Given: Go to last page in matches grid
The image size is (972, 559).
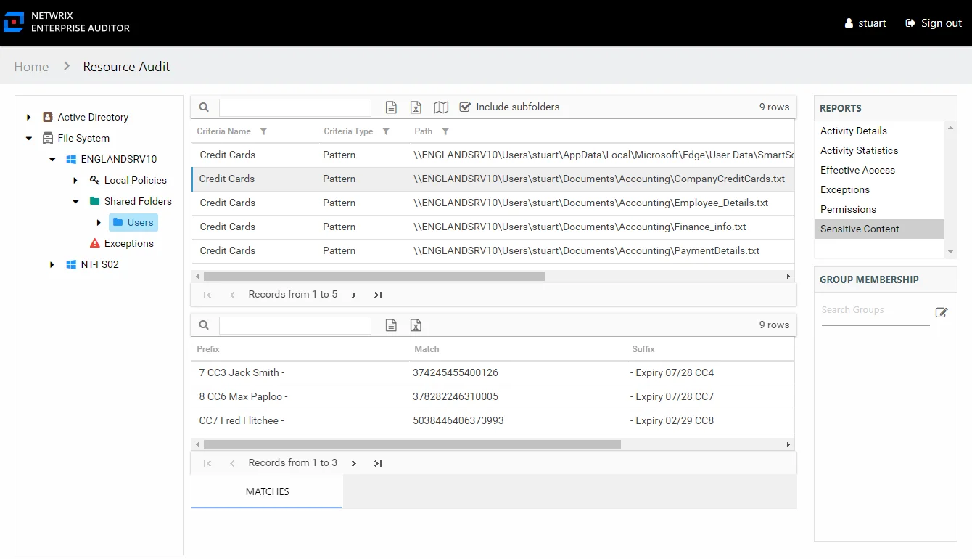Looking at the screenshot, I should pos(378,463).
